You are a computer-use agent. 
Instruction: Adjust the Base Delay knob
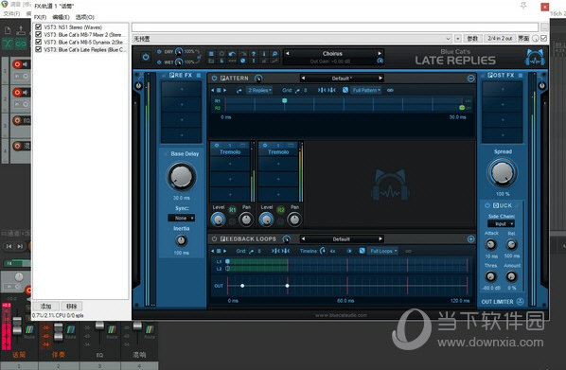pyautogui.click(x=181, y=177)
